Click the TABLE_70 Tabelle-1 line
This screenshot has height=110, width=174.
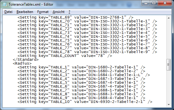point(87,21)
